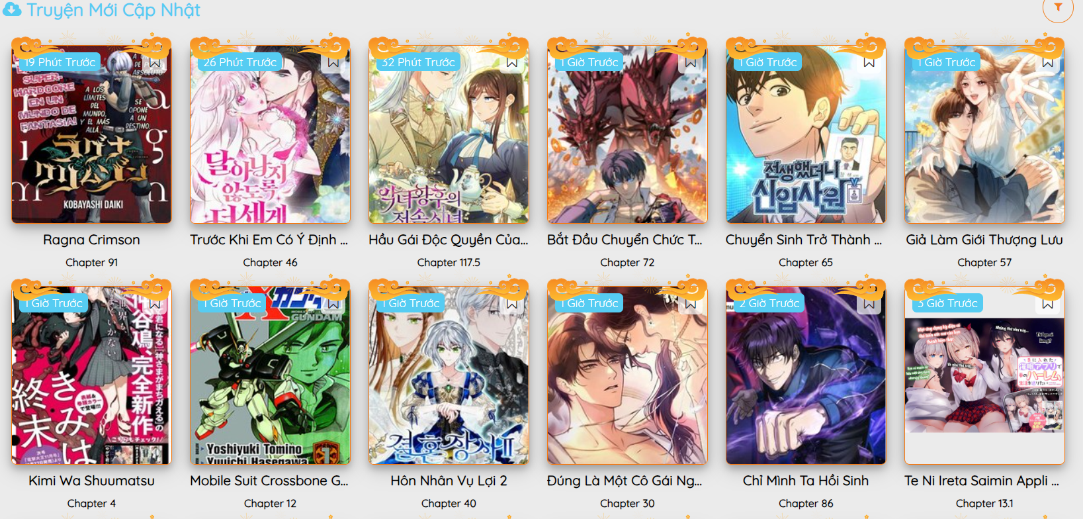Bookmark the Ragna Crimson comic
Viewport: 1083px width, 519px height.
point(155,62)
